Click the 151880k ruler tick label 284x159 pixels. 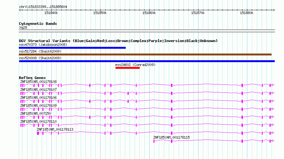pos(247,13)
